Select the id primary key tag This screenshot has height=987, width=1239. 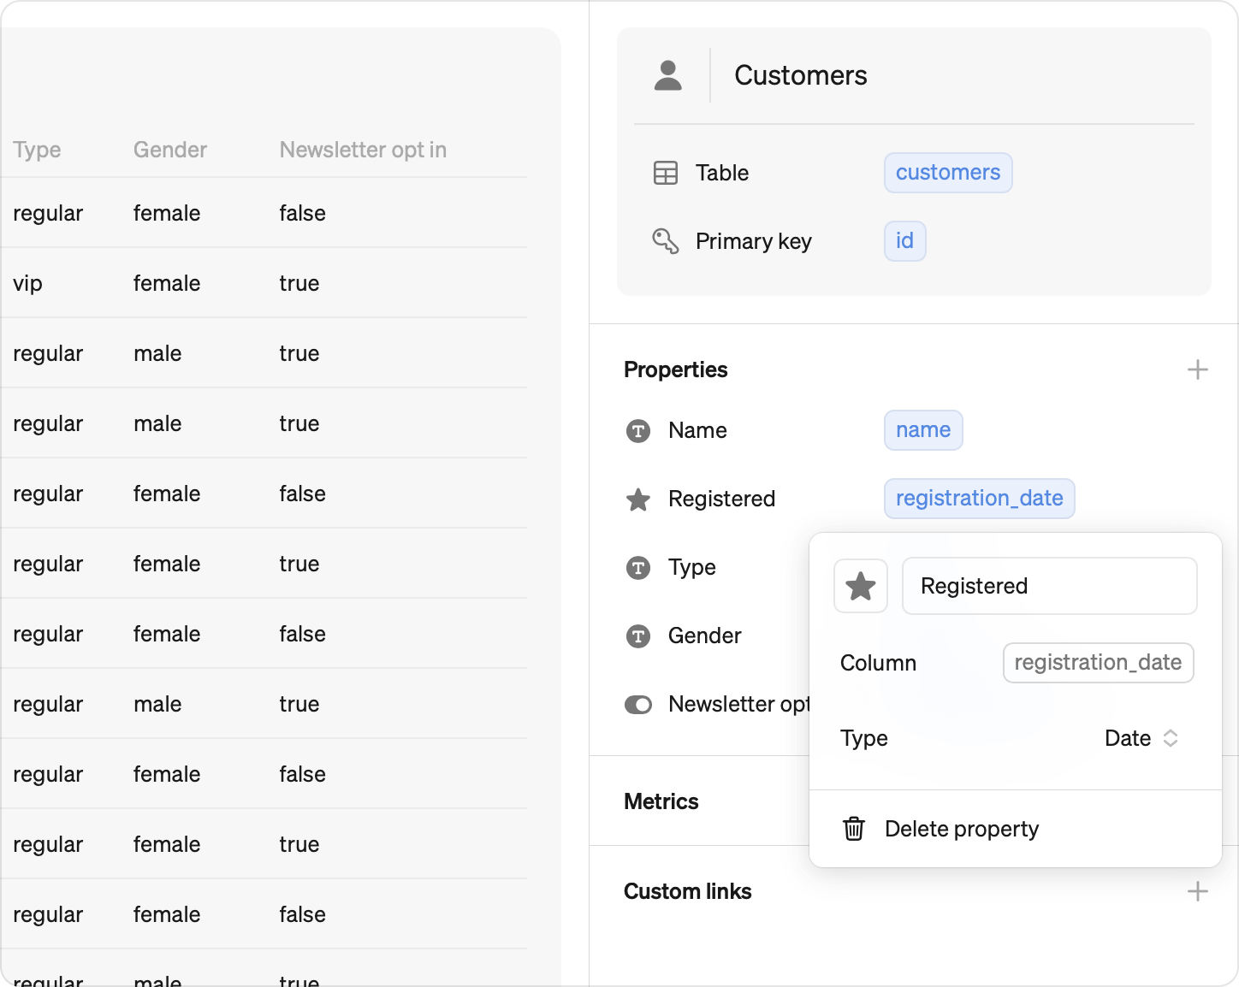(x=904, y=241)
